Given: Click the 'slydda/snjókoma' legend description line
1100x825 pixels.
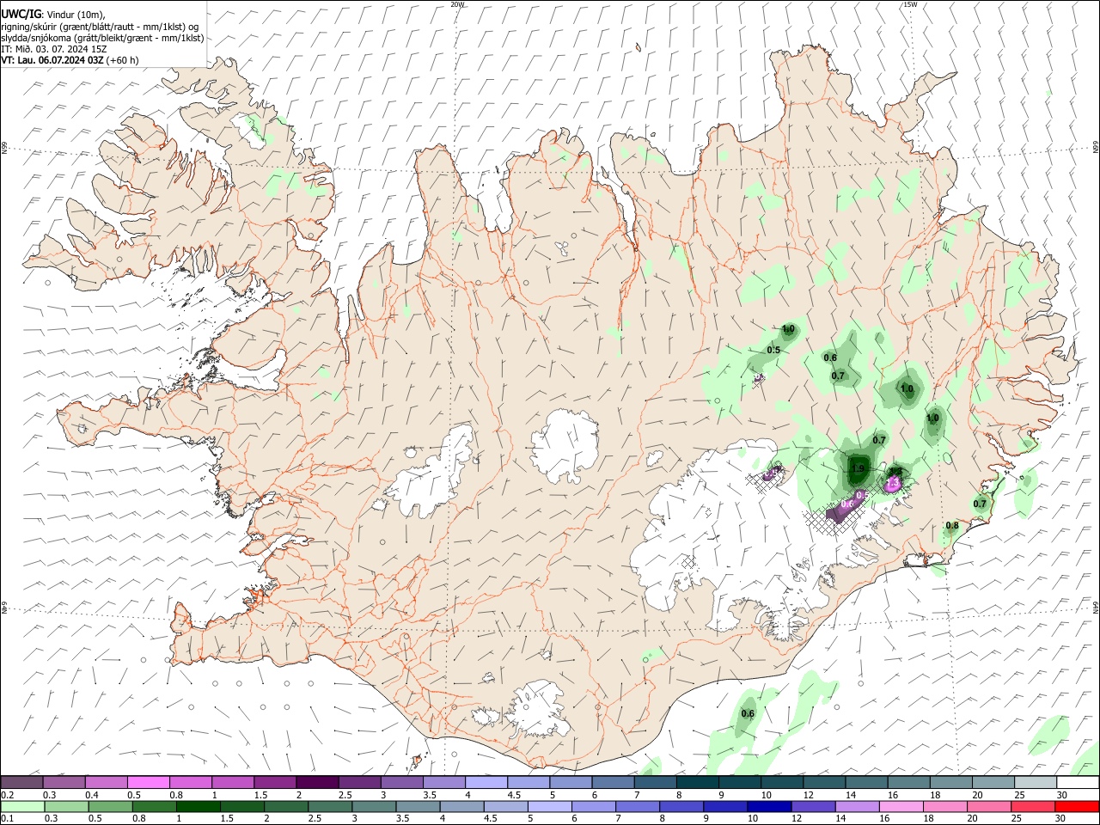Looking at the screenshot, I should tap(102, 38).
